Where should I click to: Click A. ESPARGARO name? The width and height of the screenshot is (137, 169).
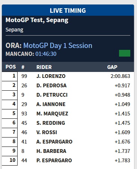(x=54, y=142)
